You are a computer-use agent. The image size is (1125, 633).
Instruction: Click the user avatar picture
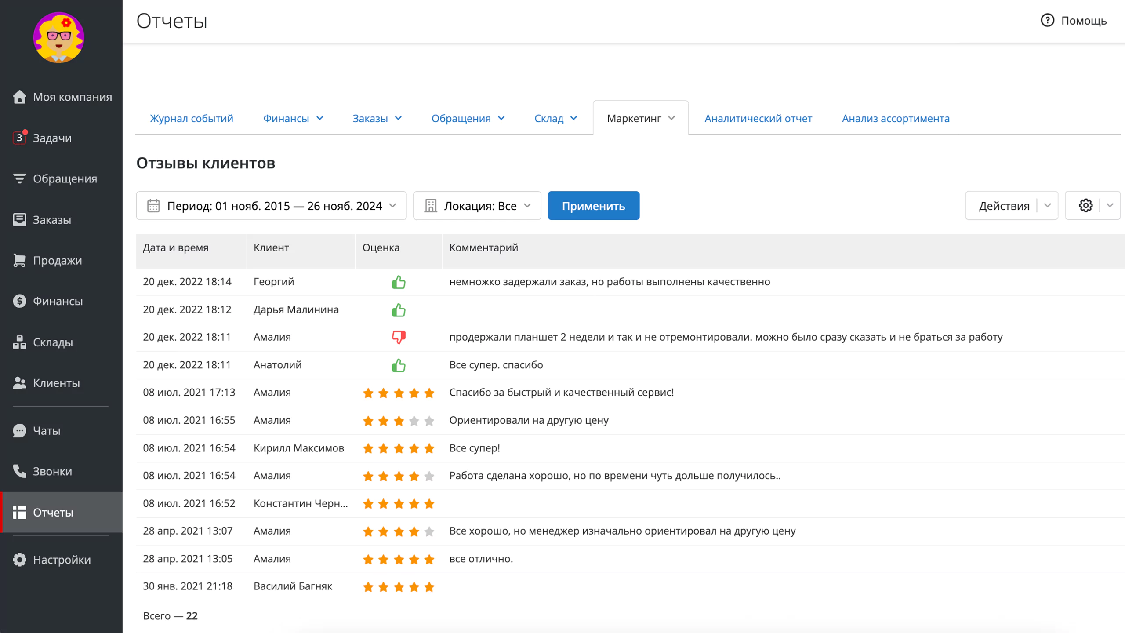click(59, 38)
